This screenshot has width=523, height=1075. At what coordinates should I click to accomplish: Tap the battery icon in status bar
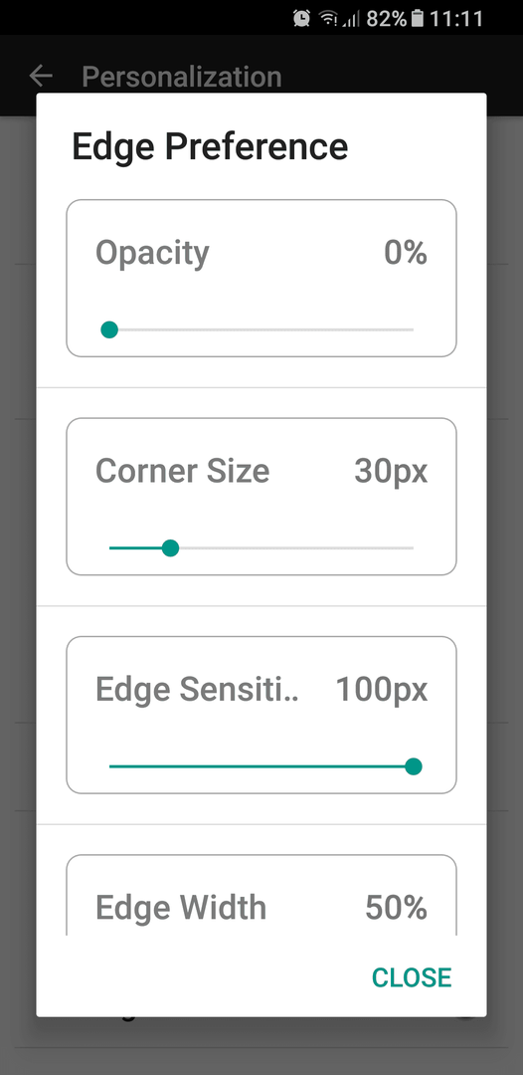click(418, 19)
